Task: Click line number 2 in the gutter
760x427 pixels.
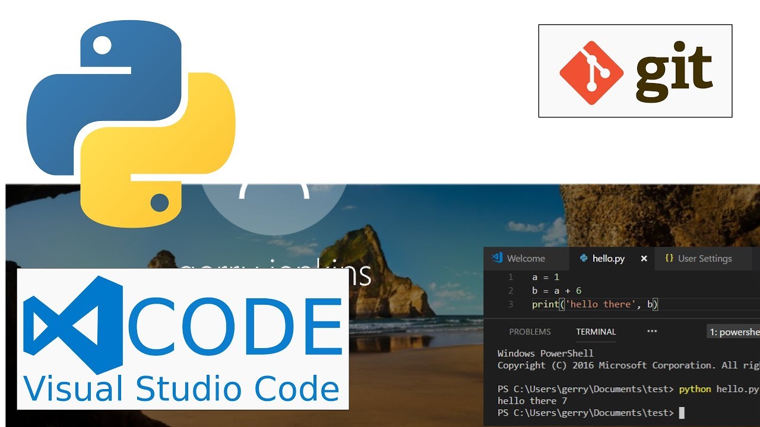Action: (x=511, y=291)
